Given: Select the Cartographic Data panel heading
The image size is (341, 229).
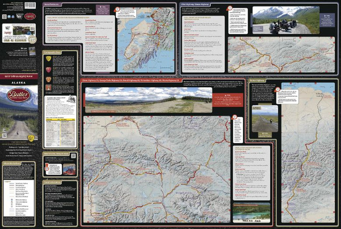Looking at the screenshot, I should click(54, 51).
